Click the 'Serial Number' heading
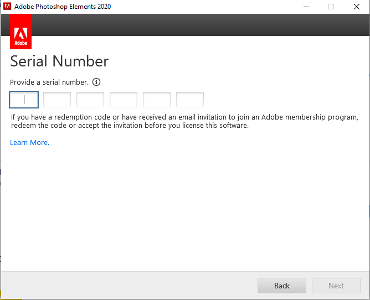This screenshot has width=370, height=300. pyautogui.click(x=59, y=61)
